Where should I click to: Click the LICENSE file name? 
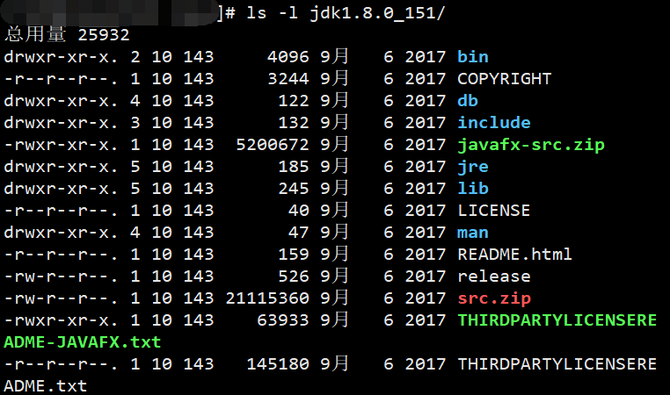pos(493,211)
